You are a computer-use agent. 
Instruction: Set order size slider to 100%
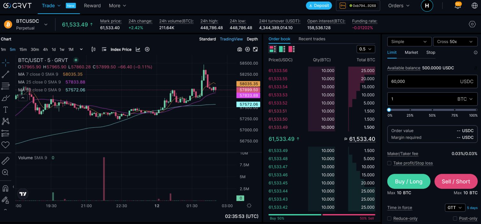476,110
